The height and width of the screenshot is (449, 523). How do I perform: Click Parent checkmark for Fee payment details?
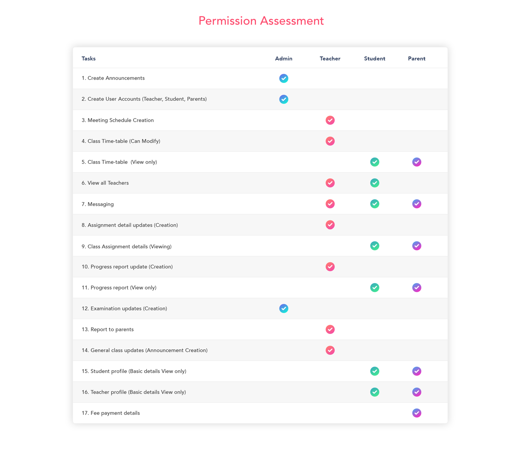tap(417, 413)
